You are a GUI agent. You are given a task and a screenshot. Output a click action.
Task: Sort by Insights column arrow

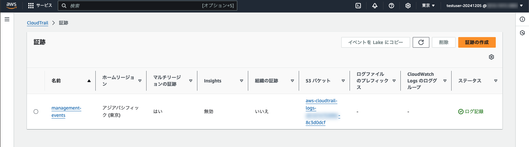[x=242, y=81]
